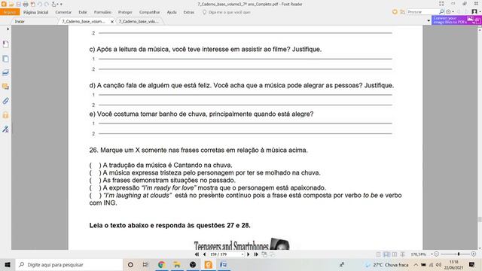Open the Windows Start menu
This screenshot has width=482, height=271.
point(8,264)
